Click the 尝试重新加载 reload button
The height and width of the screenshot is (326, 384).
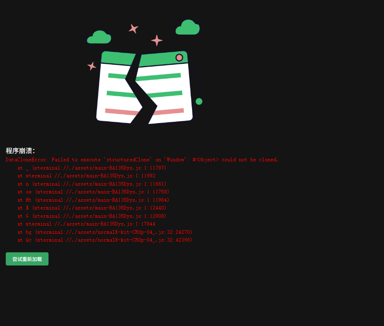pos(27,259)
